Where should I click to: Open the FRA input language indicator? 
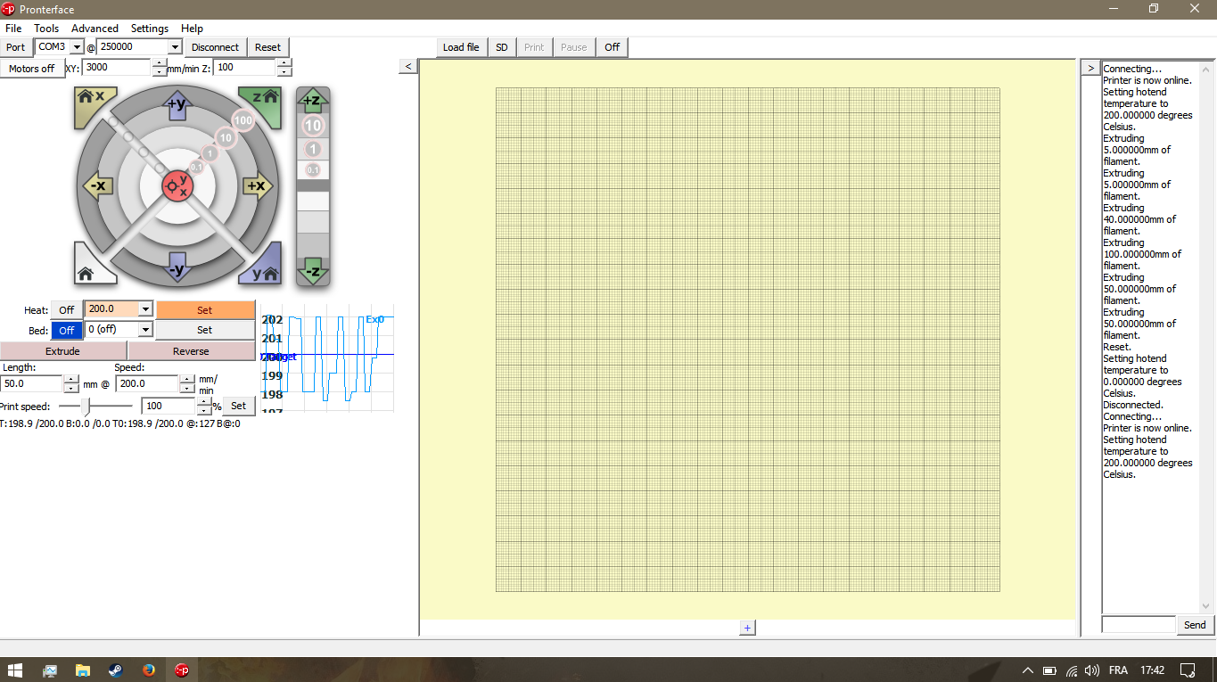tap(1118, 670)
